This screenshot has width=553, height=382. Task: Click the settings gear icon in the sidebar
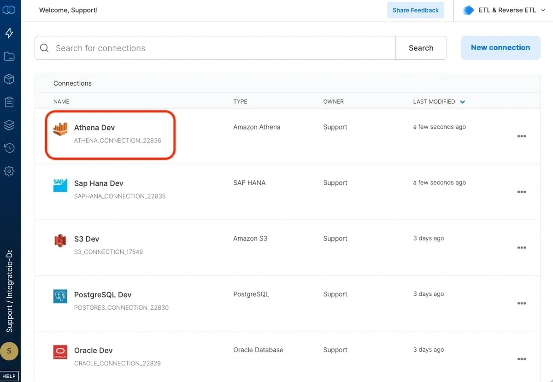pyautogui.click(x=10, y=171)
